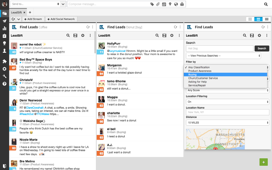Open options menu of Find Leads Coffee stream
The image size is (272, 170).
tap(92, 27)
